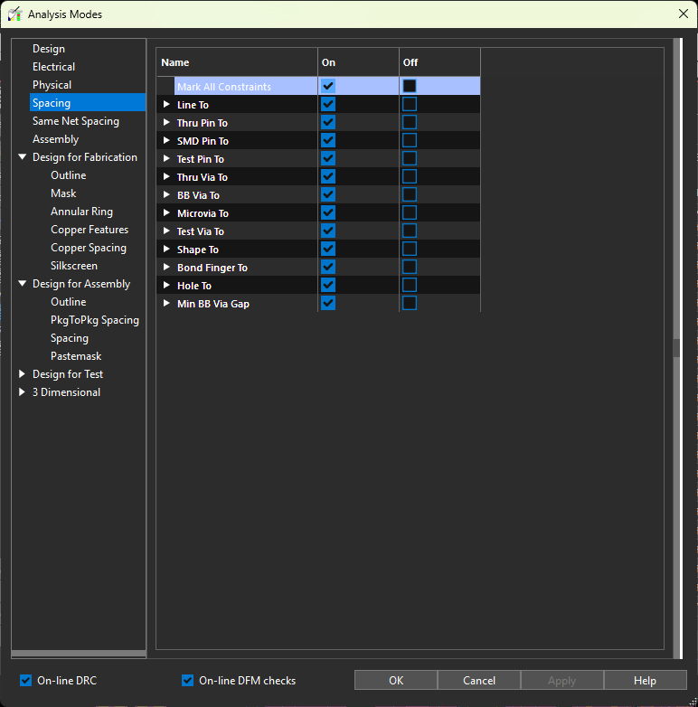This screenshot has width=698, height=707.
Task: Toggle the On-line DRC checkbox
Action: click(26, 681)
